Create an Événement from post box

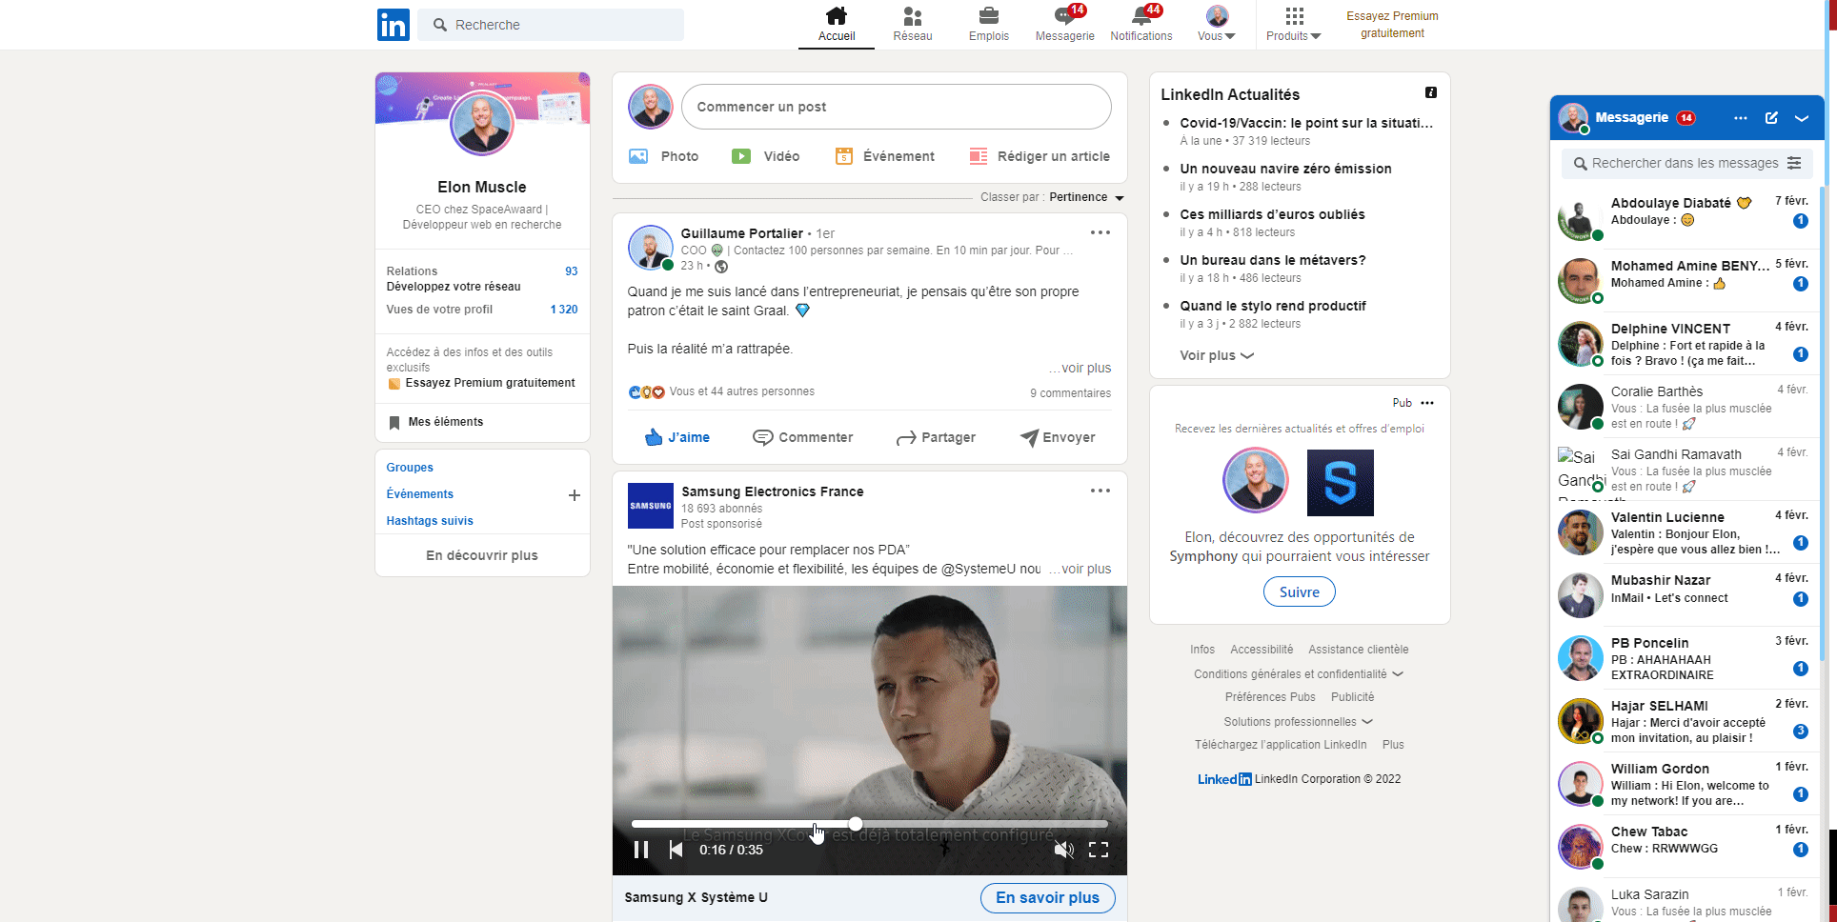click(x=885, y=156)
